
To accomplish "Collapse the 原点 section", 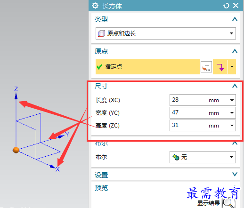I will coord(235,51).
